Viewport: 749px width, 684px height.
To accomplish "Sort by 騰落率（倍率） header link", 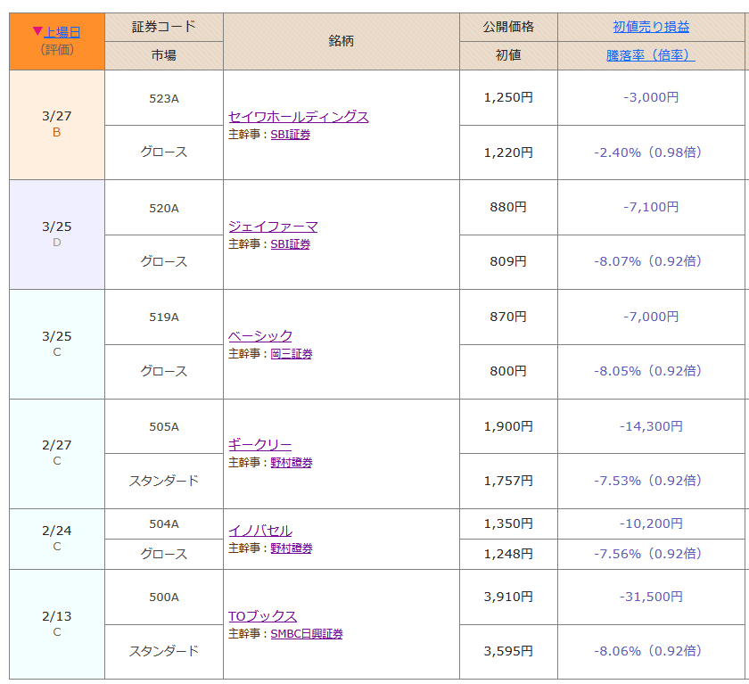I will (x=651, y=55).
